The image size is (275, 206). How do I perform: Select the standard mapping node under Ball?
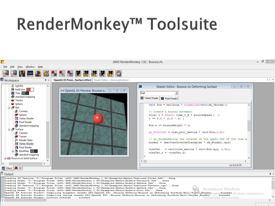[x=29, y=126]
